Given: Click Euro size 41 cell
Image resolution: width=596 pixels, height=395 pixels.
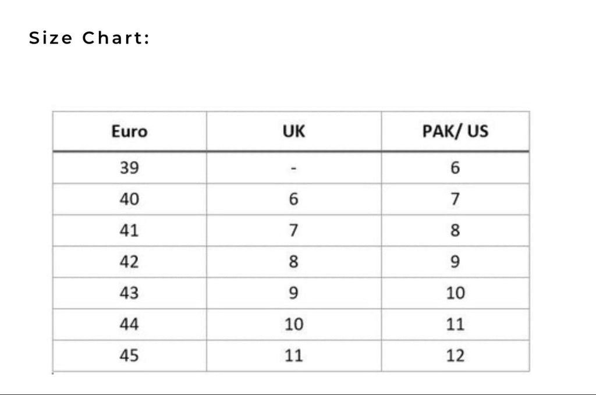Looking at the screenshot, I should [129, 230].
